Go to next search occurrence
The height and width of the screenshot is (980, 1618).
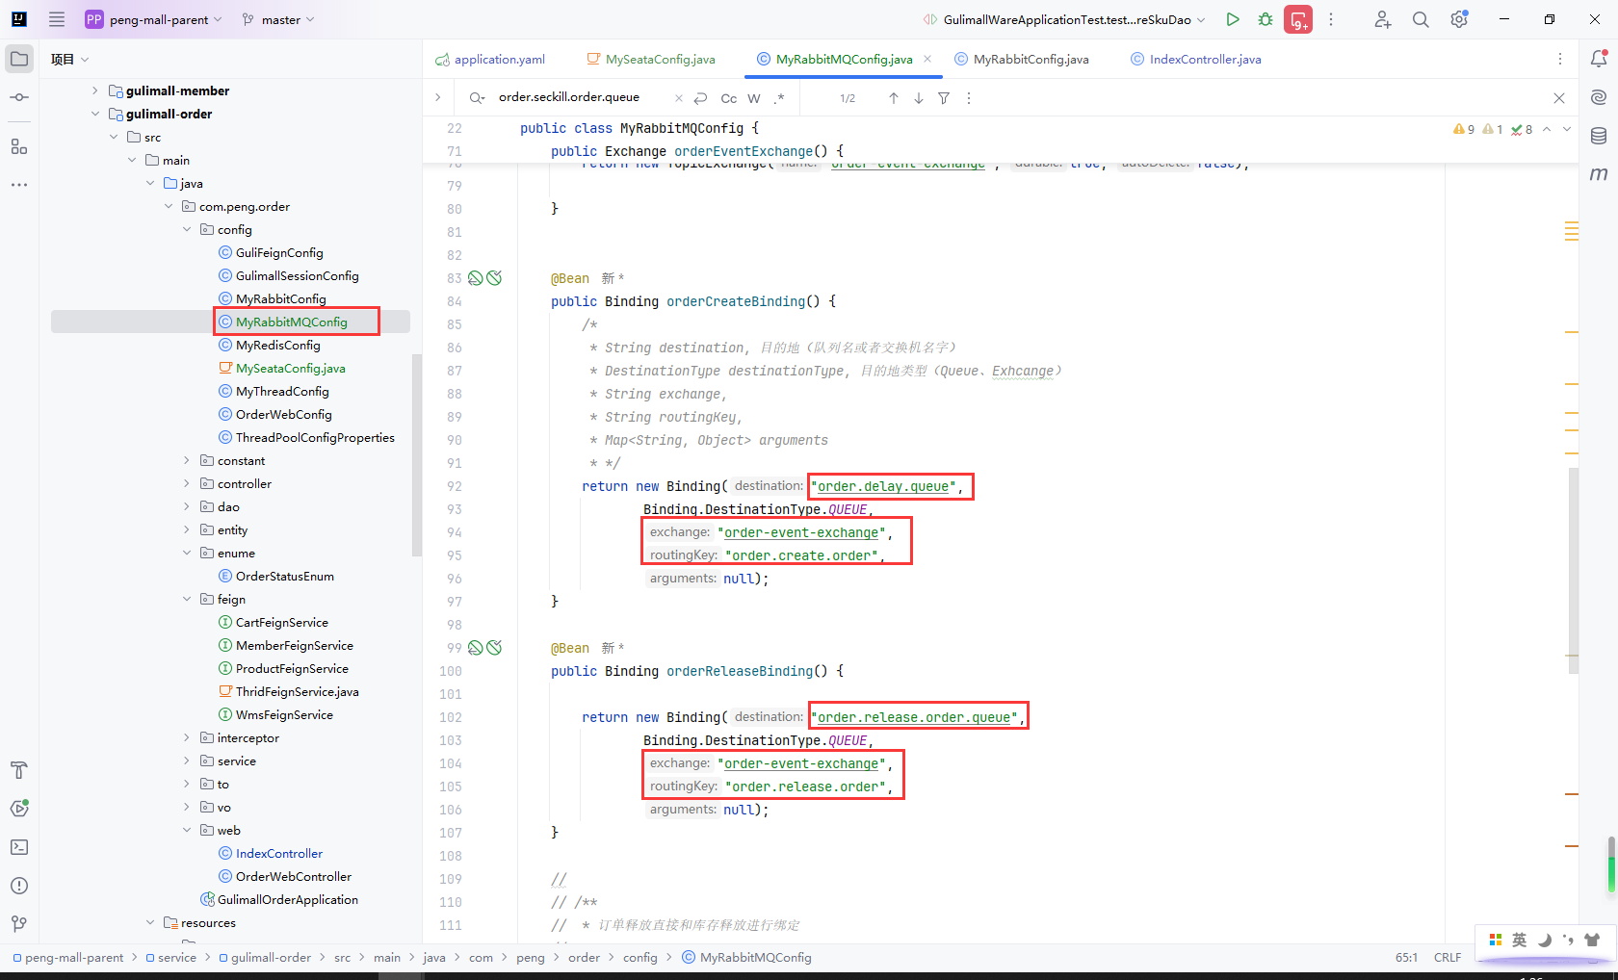[x=919, y=98]
